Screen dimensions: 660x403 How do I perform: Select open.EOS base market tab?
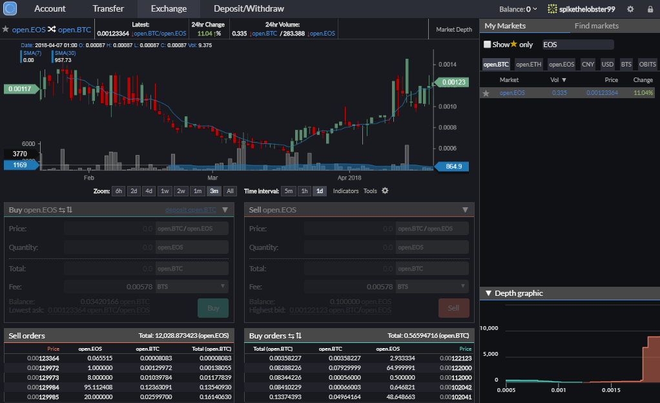(561, 65)
